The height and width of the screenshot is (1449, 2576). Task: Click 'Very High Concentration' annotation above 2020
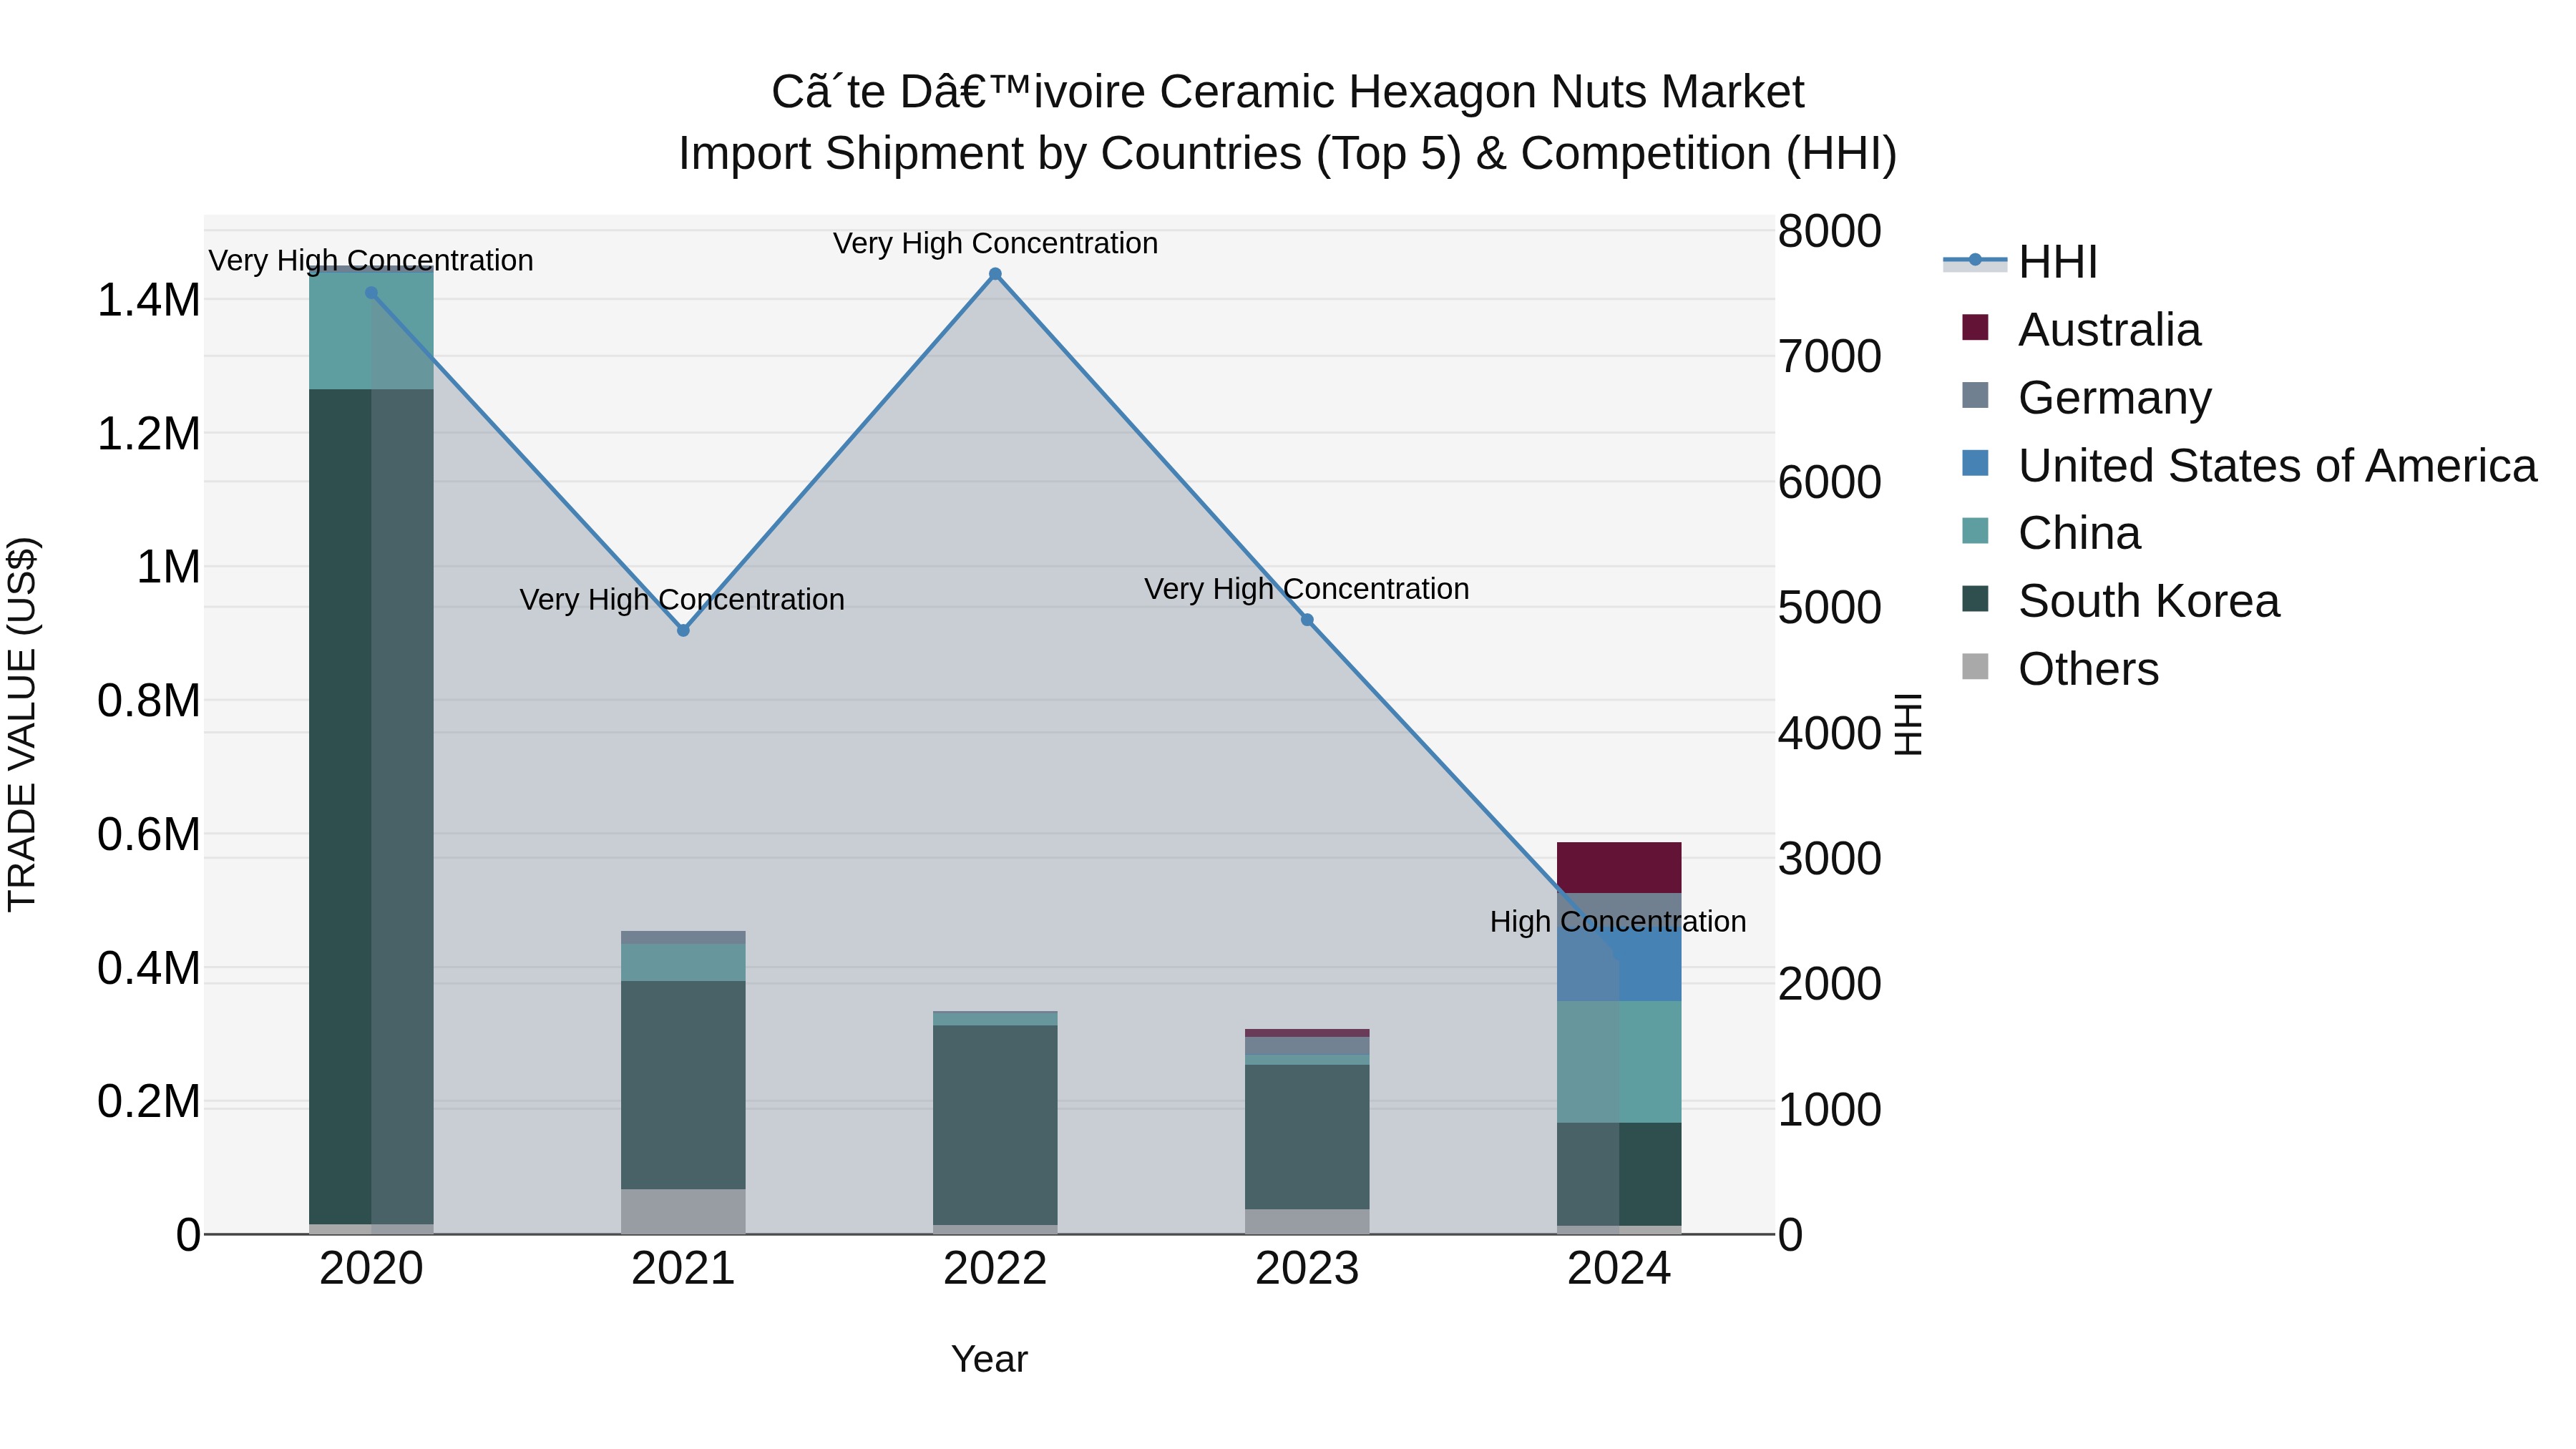coord(370,260)
